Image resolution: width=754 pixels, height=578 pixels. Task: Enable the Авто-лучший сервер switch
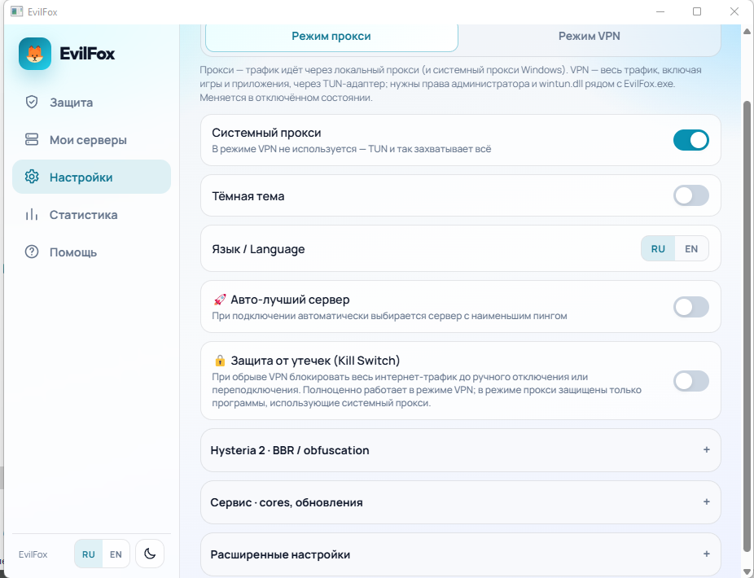691,307
